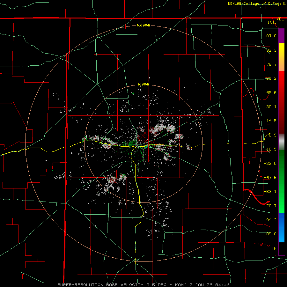Select the -109.8 legend value
287x287 pixels.
click(269, 234)
